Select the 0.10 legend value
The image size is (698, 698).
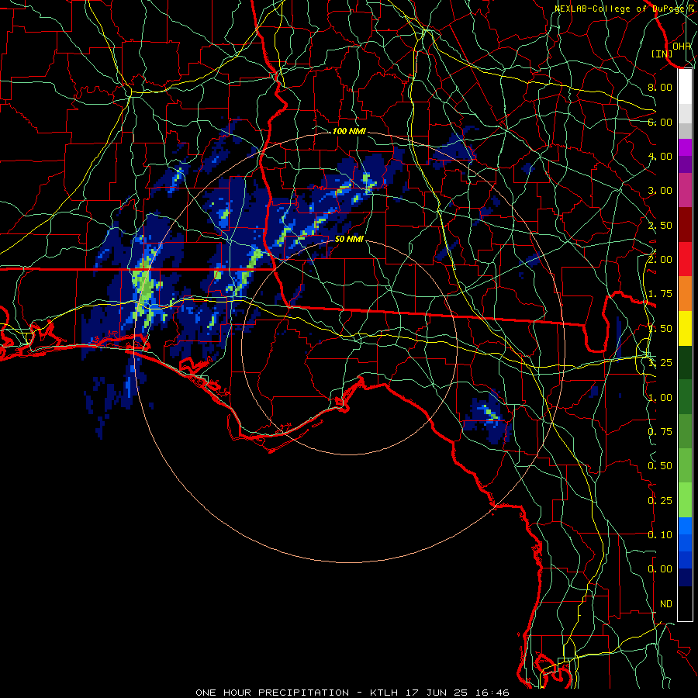tap(660, 535)
